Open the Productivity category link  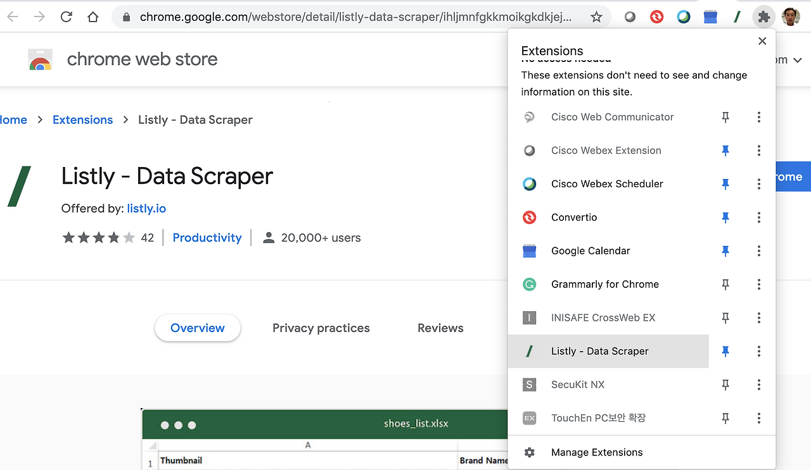pyautogui.click(x=207, y=238)
